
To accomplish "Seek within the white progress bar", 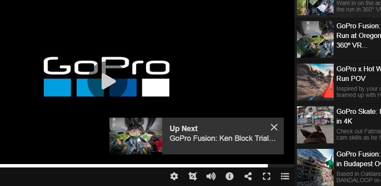I will coord(134,166).
